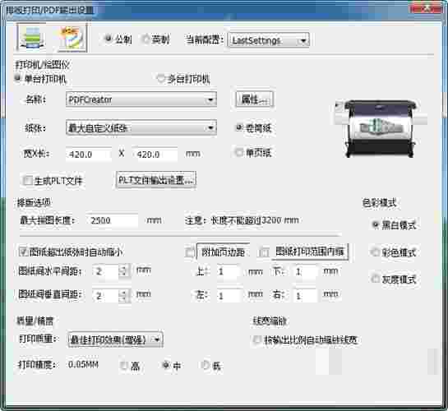Open the printer name PDFCreator dropdown
The height and width of the screenshot is (411, 448).
pos(141,99)
